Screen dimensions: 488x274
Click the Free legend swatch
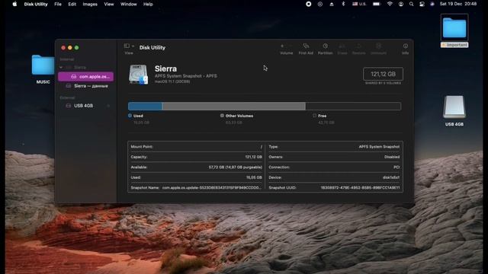click(314, 115)
